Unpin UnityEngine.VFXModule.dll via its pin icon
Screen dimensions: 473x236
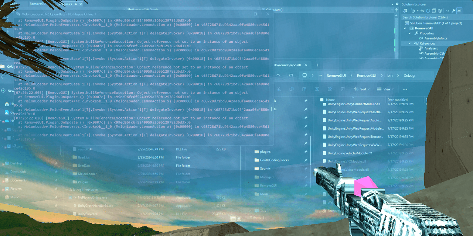click(x=306, y=161)
